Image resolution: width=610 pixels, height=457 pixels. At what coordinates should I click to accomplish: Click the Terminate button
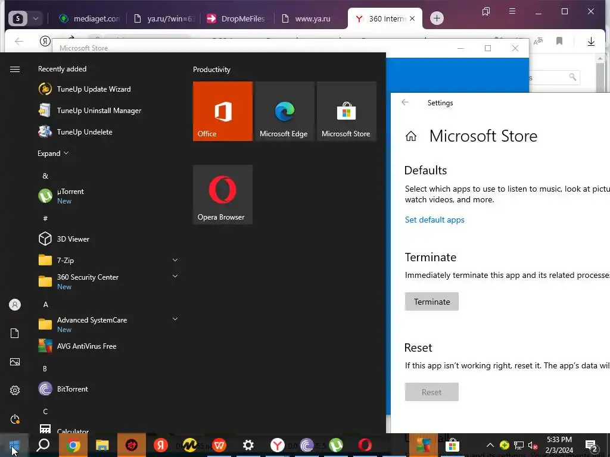coord(432,302)
